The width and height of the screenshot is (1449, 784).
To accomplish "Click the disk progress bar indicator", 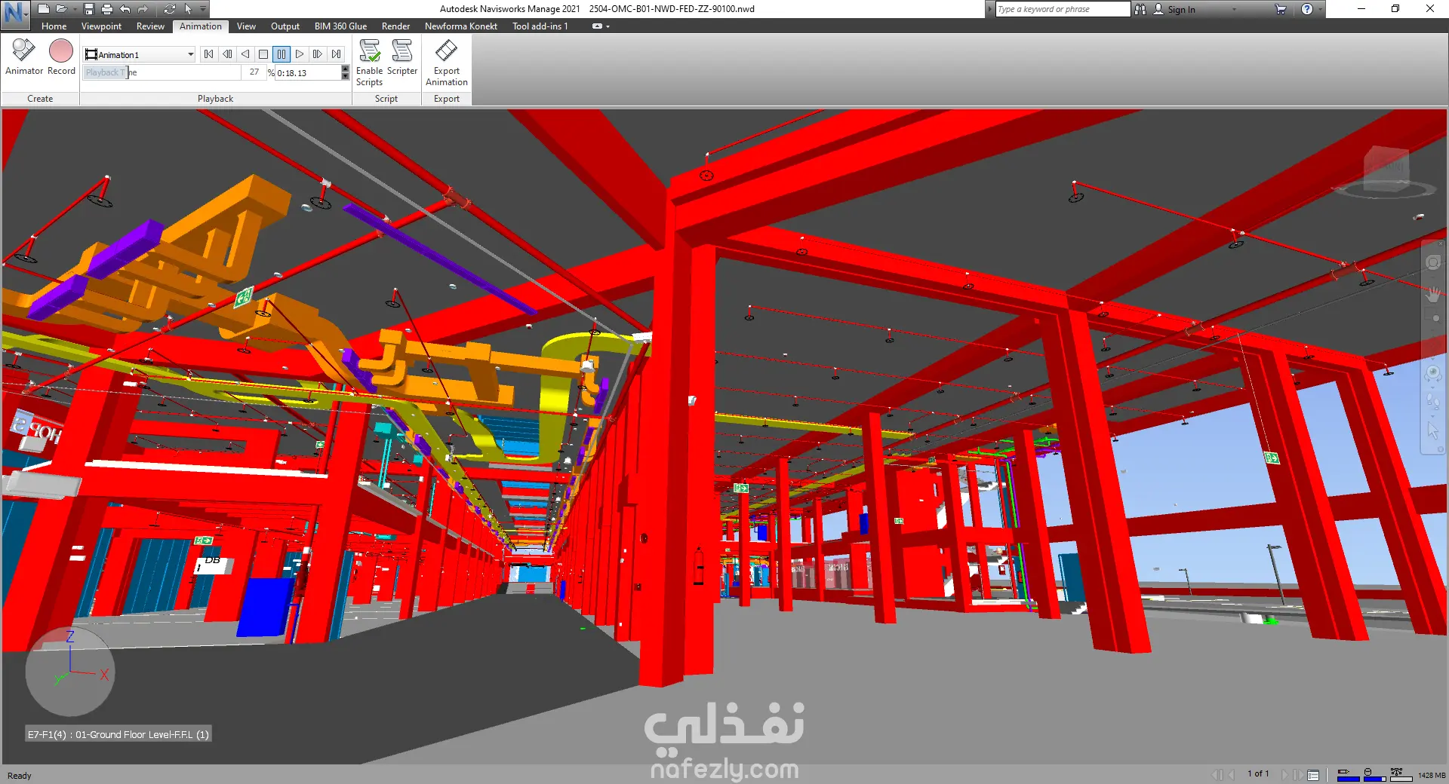I will [x=1374, y=775].
